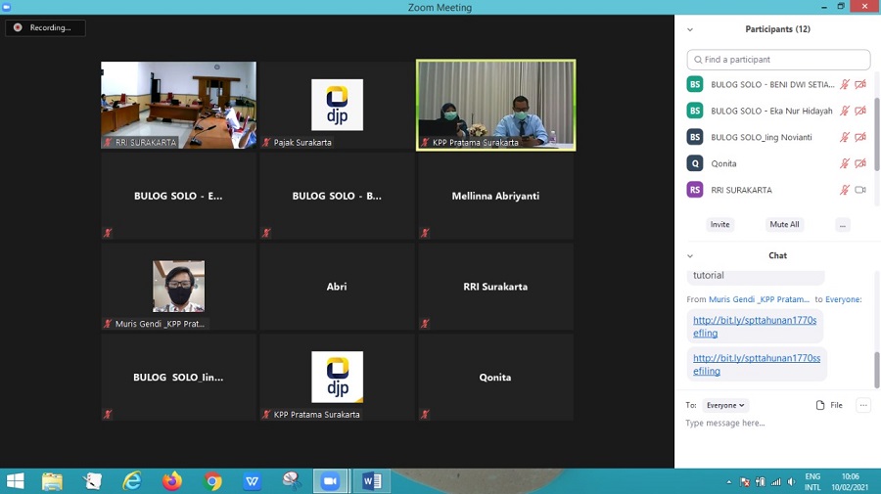Click the Recording indicator at top left
The width and height of the screenshot is (881, 494).
(x=45, y=28)
